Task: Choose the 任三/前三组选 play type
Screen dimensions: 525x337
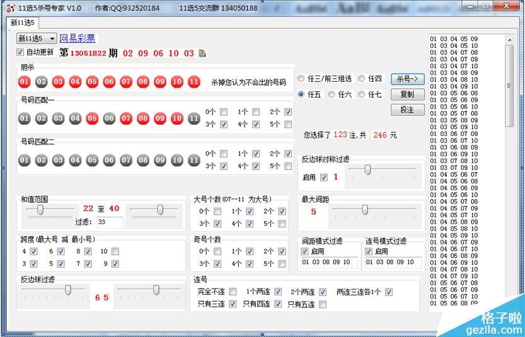Action: tap(301, 79)
